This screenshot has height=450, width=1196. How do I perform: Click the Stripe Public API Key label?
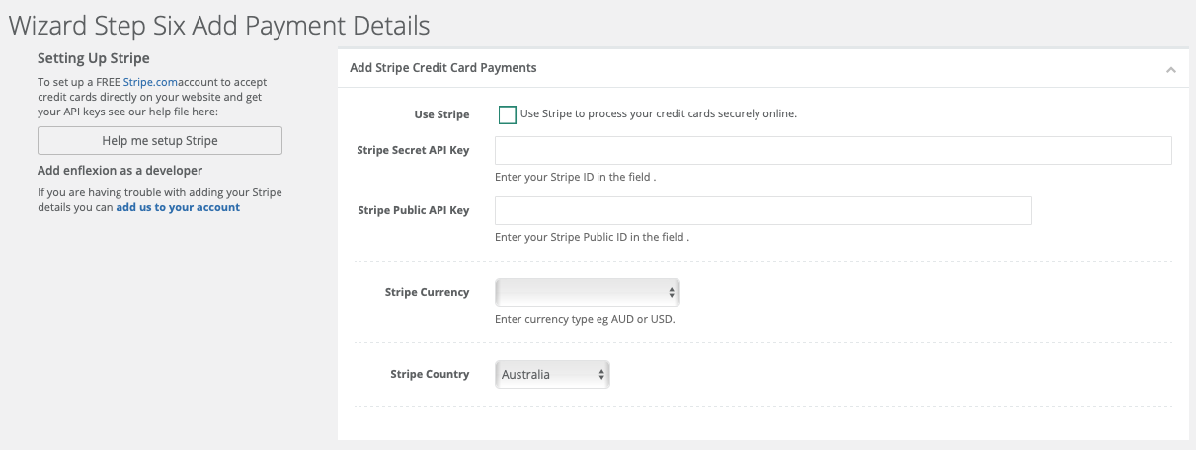click(413, 210)
